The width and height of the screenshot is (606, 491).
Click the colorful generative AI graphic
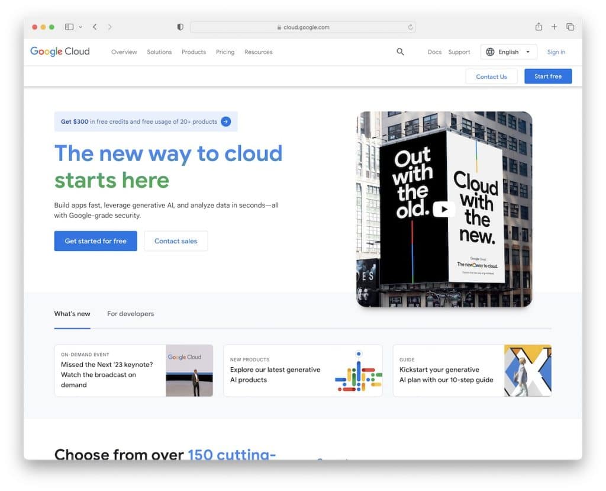click(x=358, y=371)
